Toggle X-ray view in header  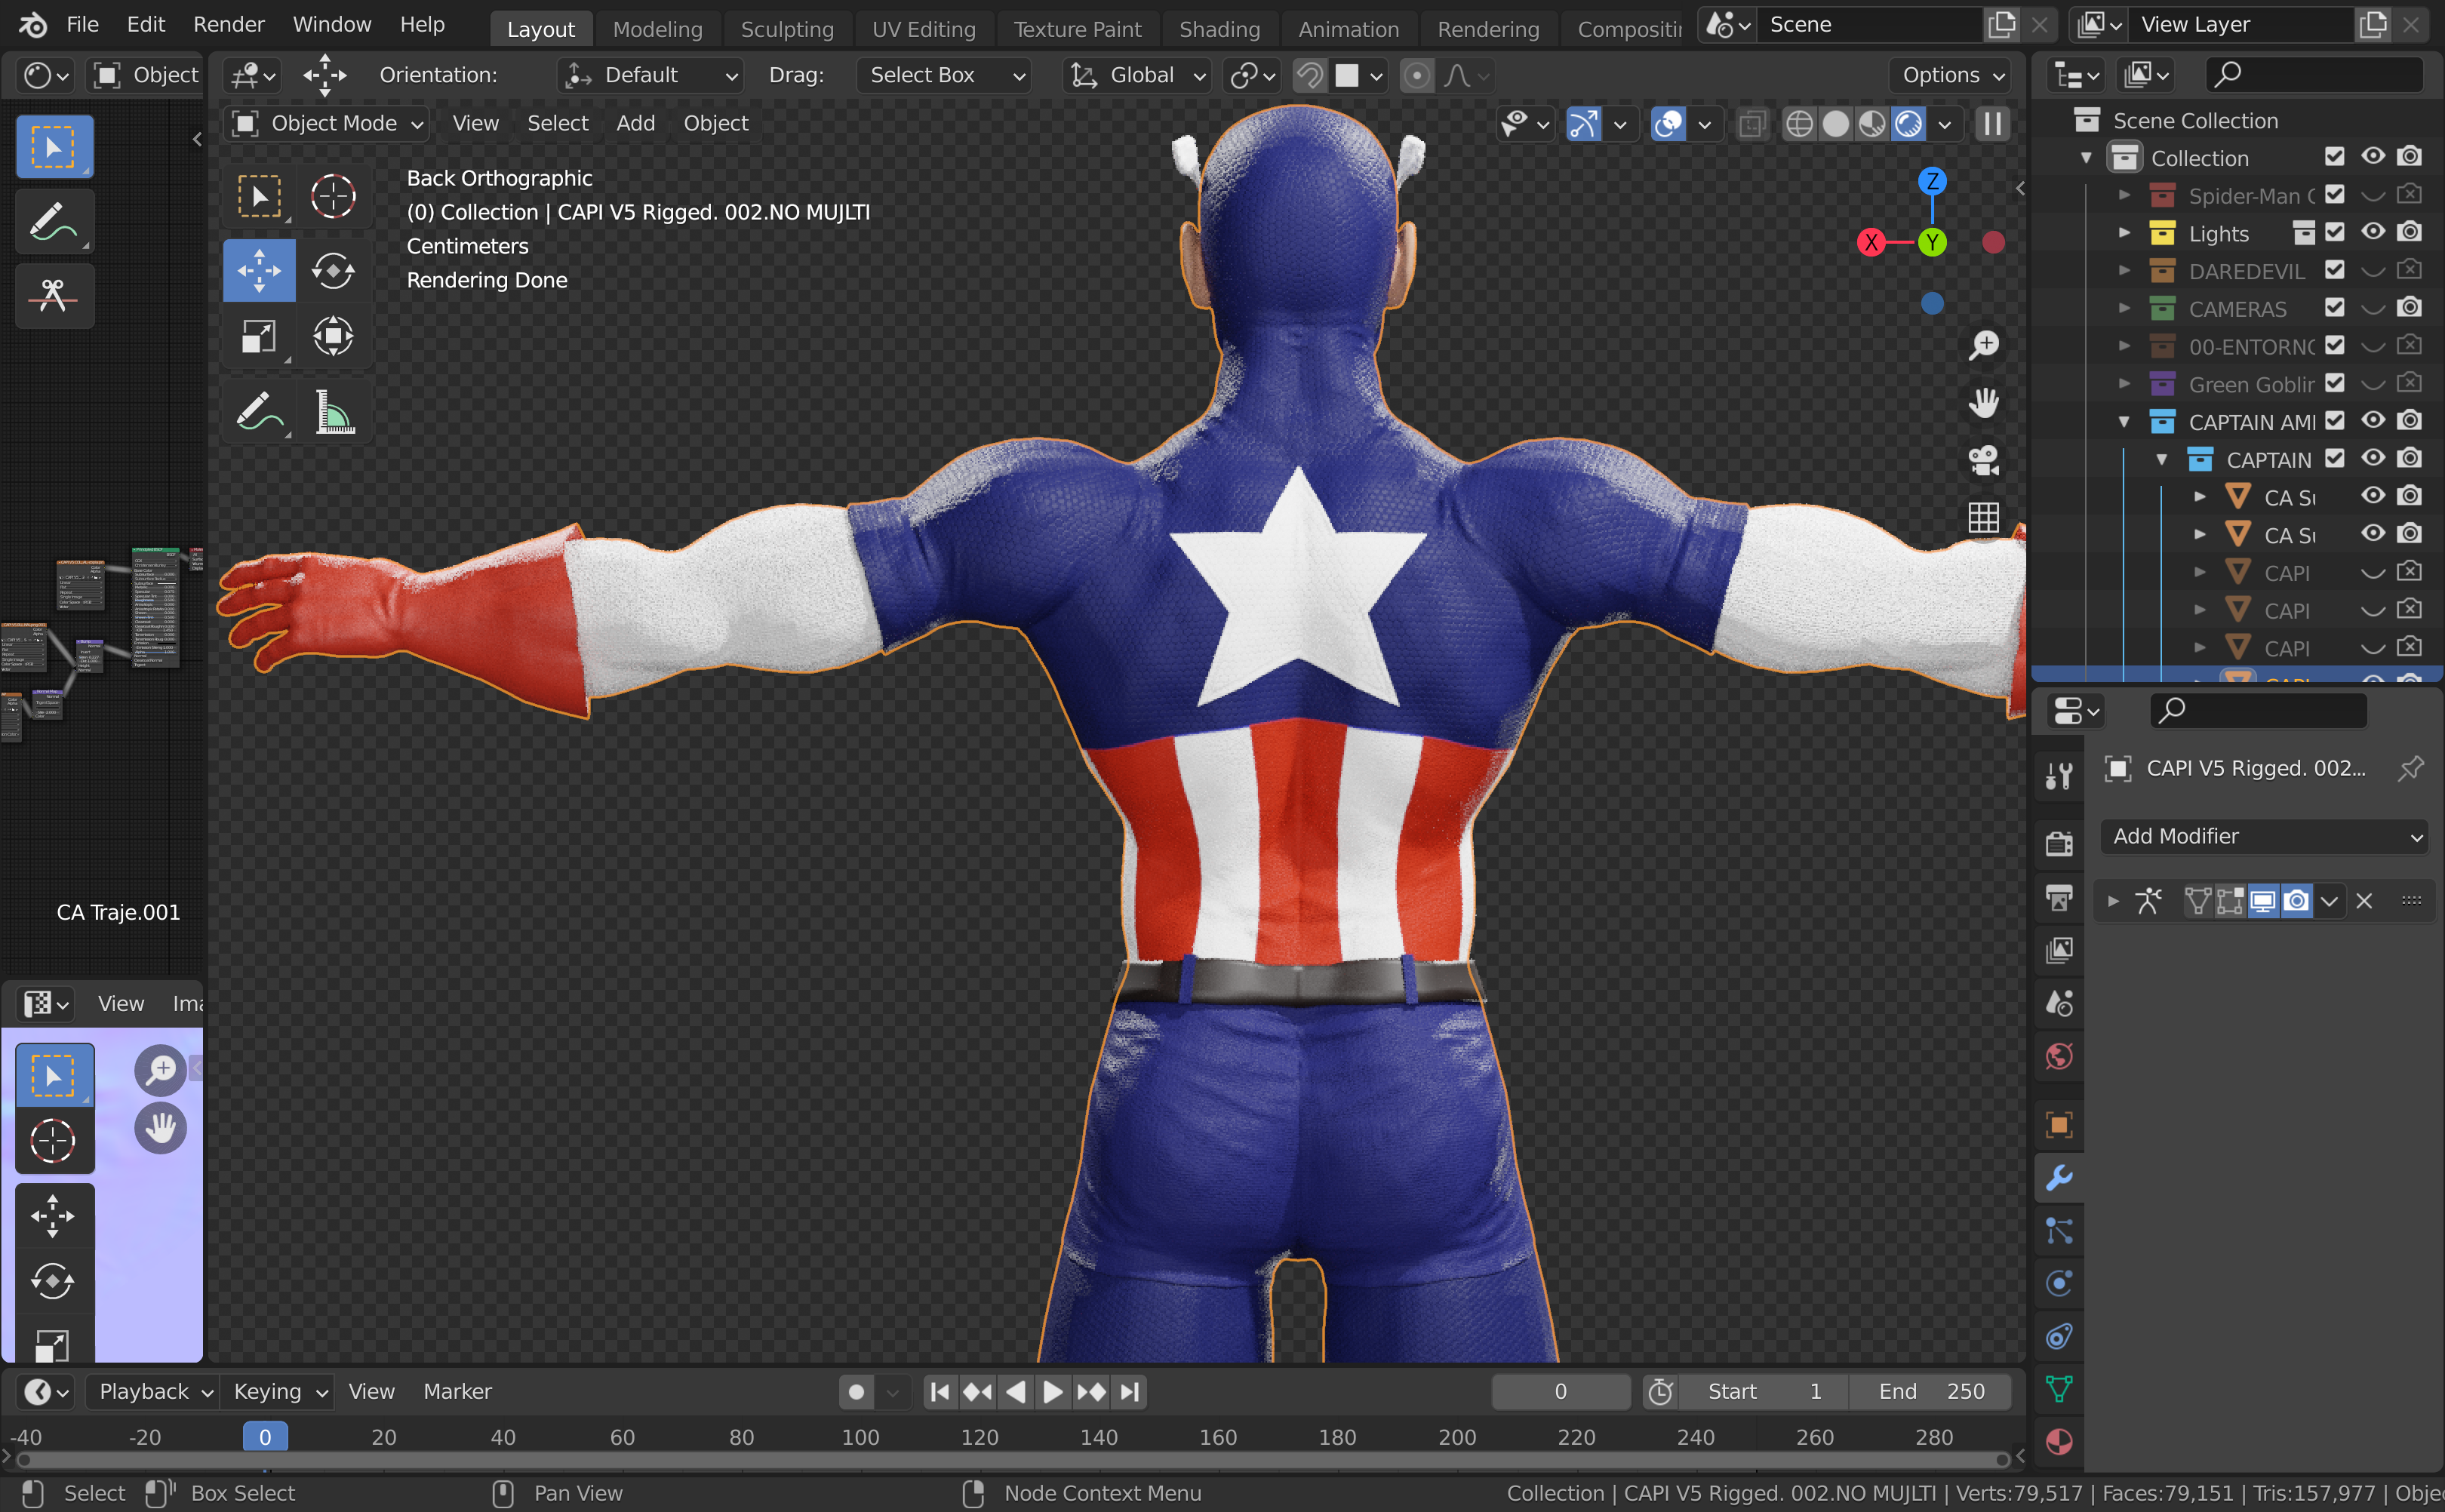coord(1751,124)
